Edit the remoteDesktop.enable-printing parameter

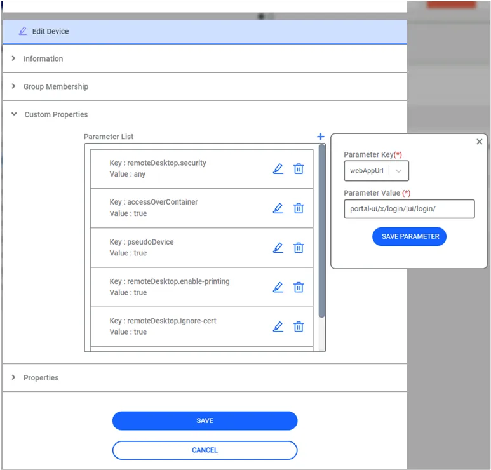[x=278, y=287]
